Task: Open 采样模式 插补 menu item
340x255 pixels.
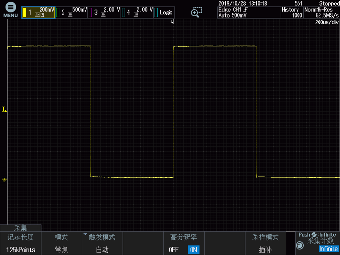Action: (265, 243)
